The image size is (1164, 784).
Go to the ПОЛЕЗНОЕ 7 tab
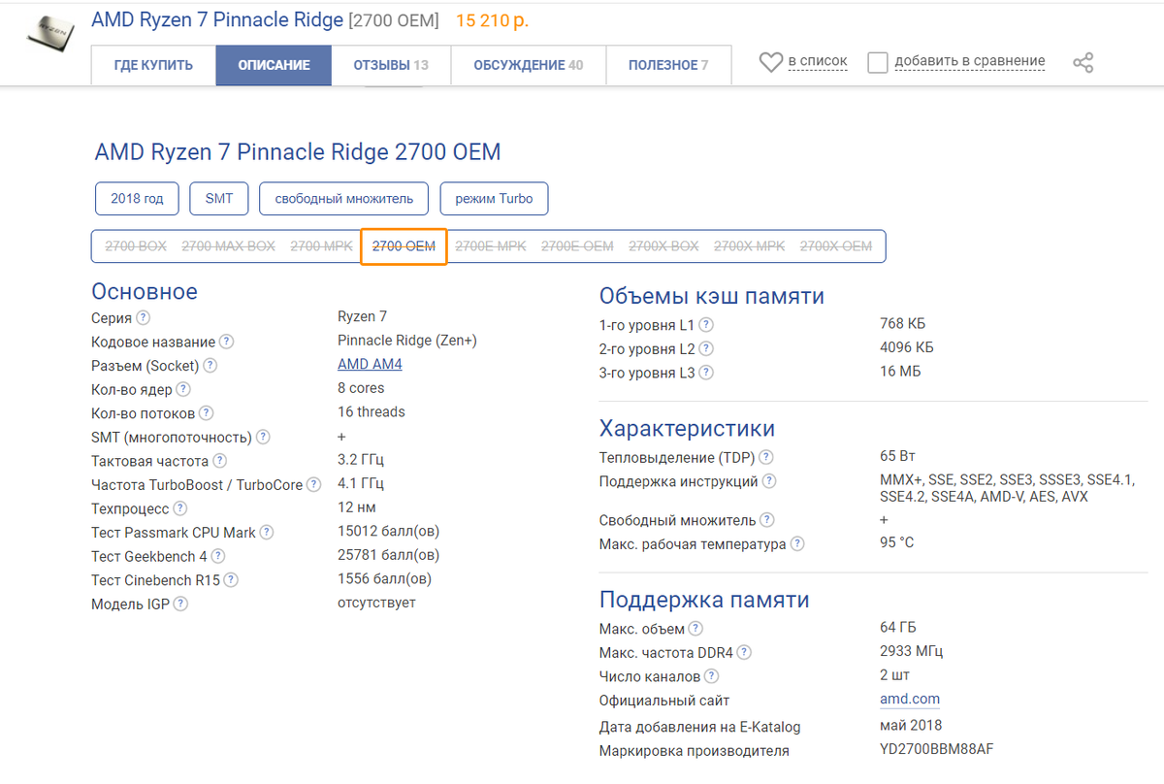(x=668, y=65)
